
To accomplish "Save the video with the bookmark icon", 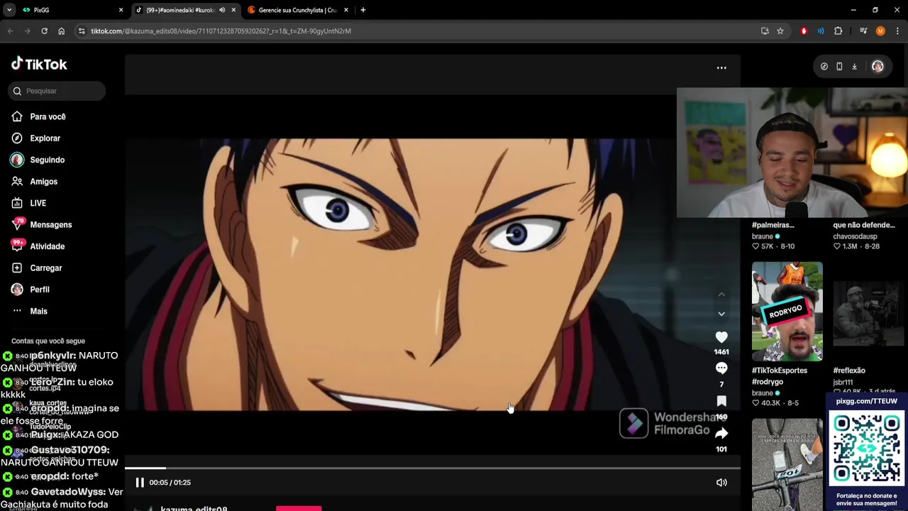I will click(721, 401).
